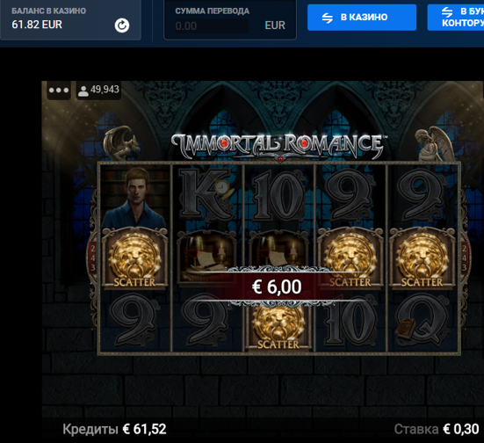
Task: Click the Immortal Romance game logo
Action: click(278, 146)
